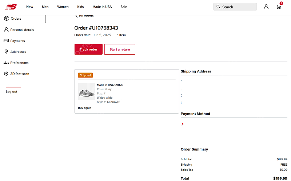The image size is (291, 181).
Task: Click the Subtotal $199.99 value
Action: [x=282, y=159]
